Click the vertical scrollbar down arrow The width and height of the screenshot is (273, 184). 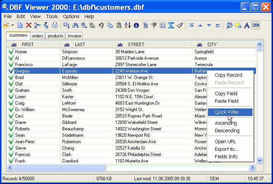tap(259, 160)
